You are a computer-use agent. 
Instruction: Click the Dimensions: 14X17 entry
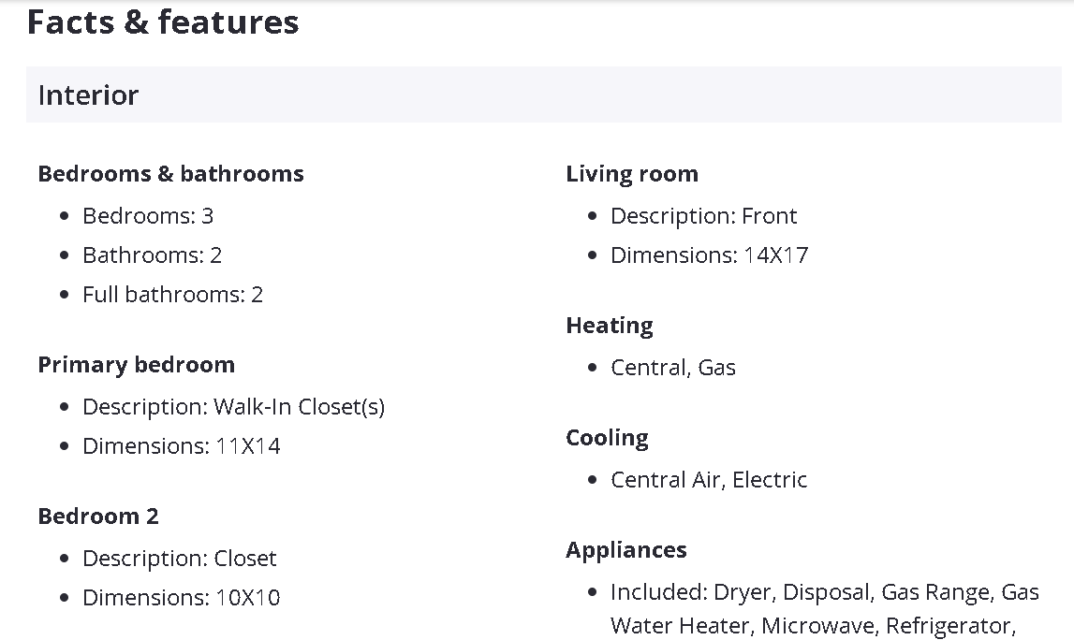click(x=709, y=255)
